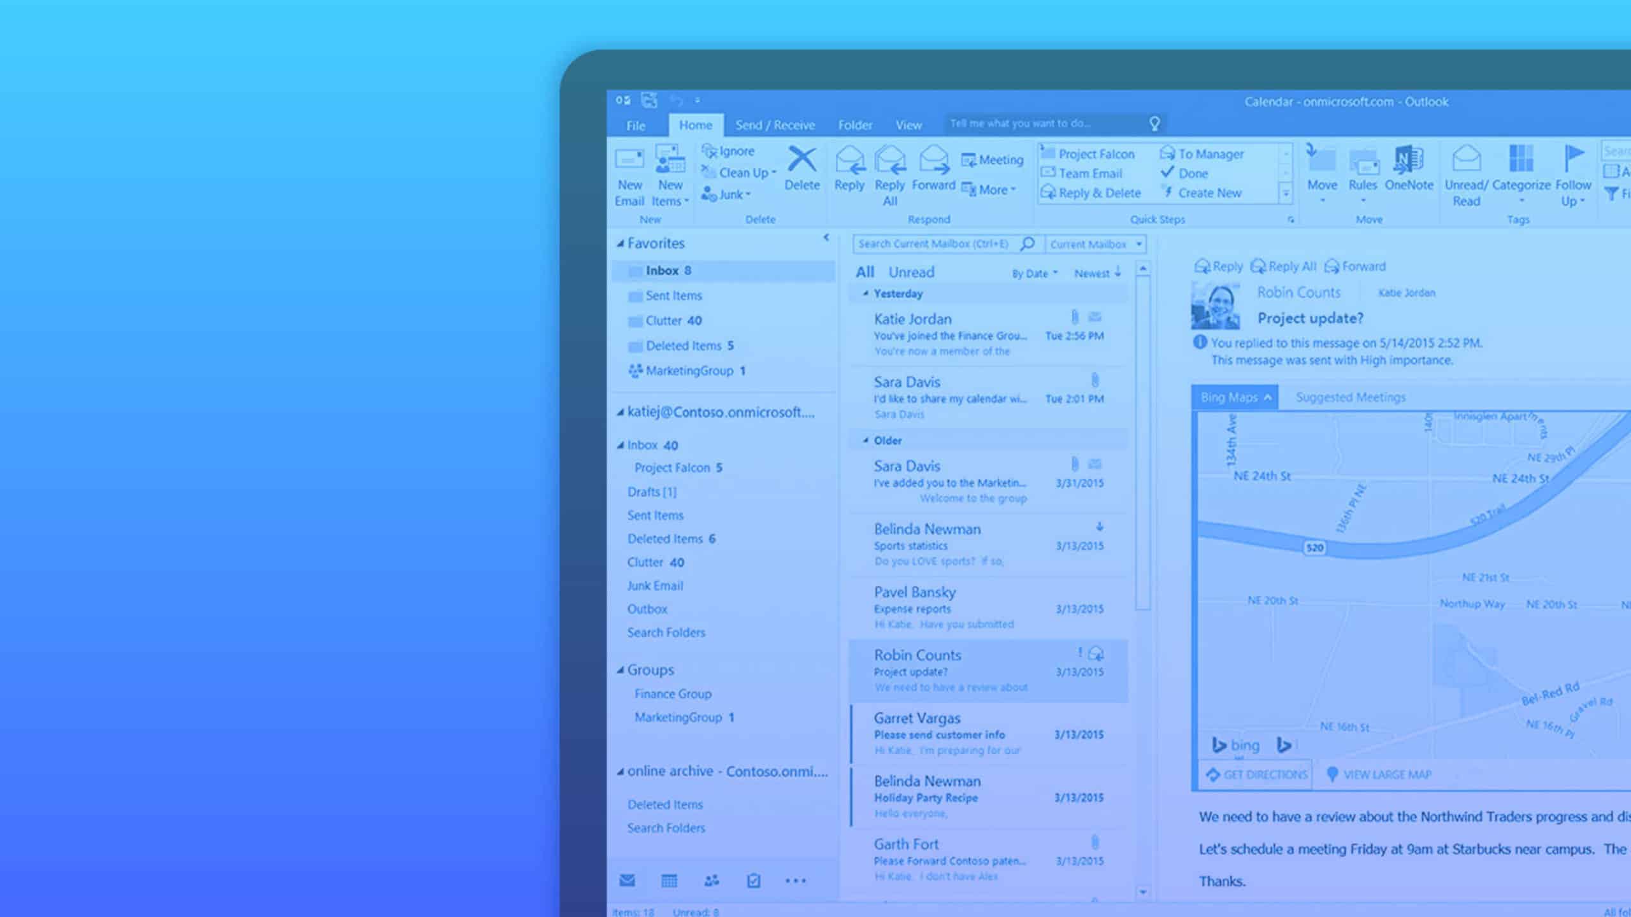Click the Delete icon in the ribbon
Viewport: 1631px width, 917px height.
pyautogui.click(x=801, y=169)
